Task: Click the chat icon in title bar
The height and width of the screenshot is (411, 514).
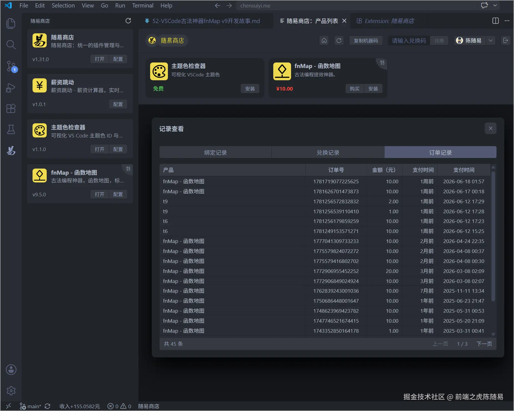Action: pos(485,6)
